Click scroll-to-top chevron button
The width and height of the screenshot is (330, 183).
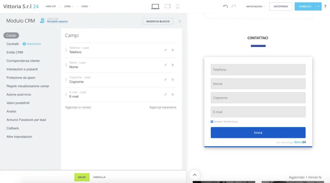click(x=195, y=175)
